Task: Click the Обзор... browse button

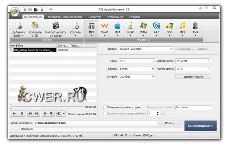Action: coord(170,123)
